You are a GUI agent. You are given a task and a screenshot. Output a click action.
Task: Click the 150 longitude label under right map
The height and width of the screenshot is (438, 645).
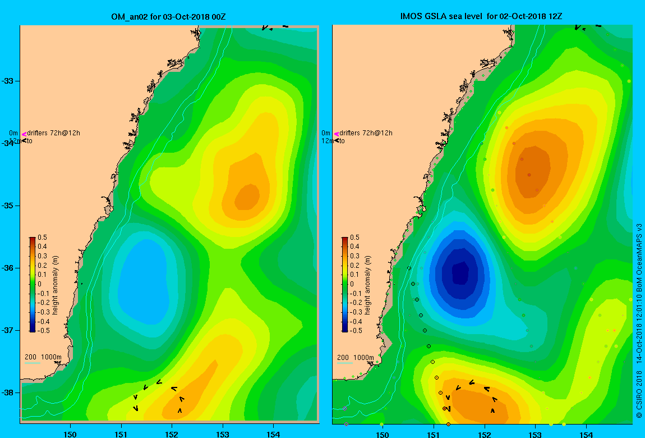tap(383, 434)
